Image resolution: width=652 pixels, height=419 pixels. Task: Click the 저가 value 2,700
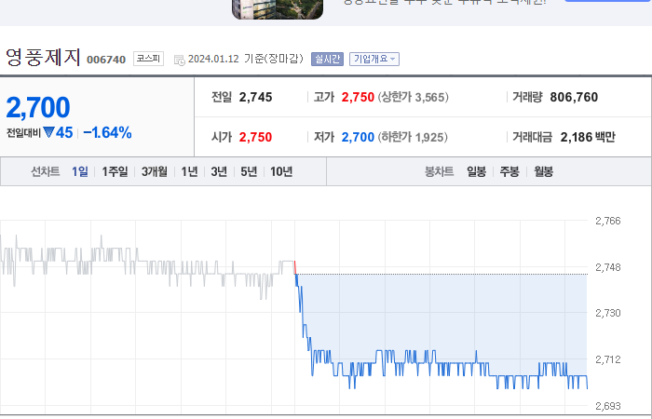tap(358, 137)
